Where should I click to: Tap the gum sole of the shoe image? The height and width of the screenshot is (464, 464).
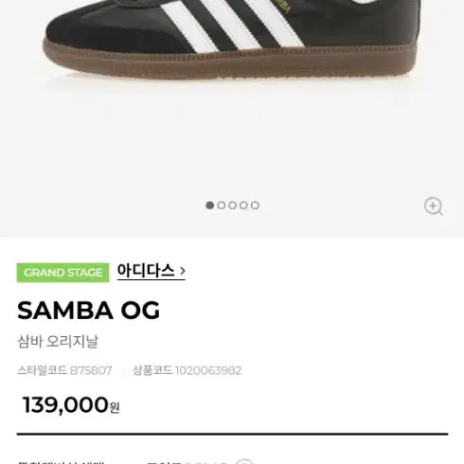(x=230, y=62)
